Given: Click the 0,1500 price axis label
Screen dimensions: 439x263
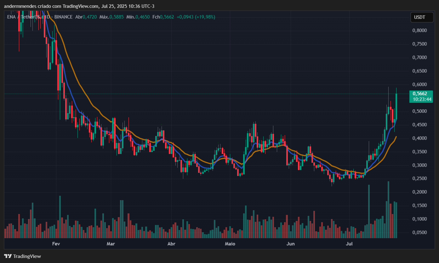Looking at the screenshot, I should click(419, 205).
